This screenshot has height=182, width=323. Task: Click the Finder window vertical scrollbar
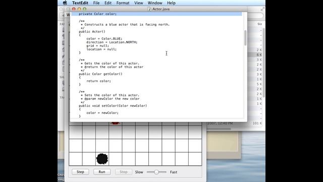click(263, 63)
